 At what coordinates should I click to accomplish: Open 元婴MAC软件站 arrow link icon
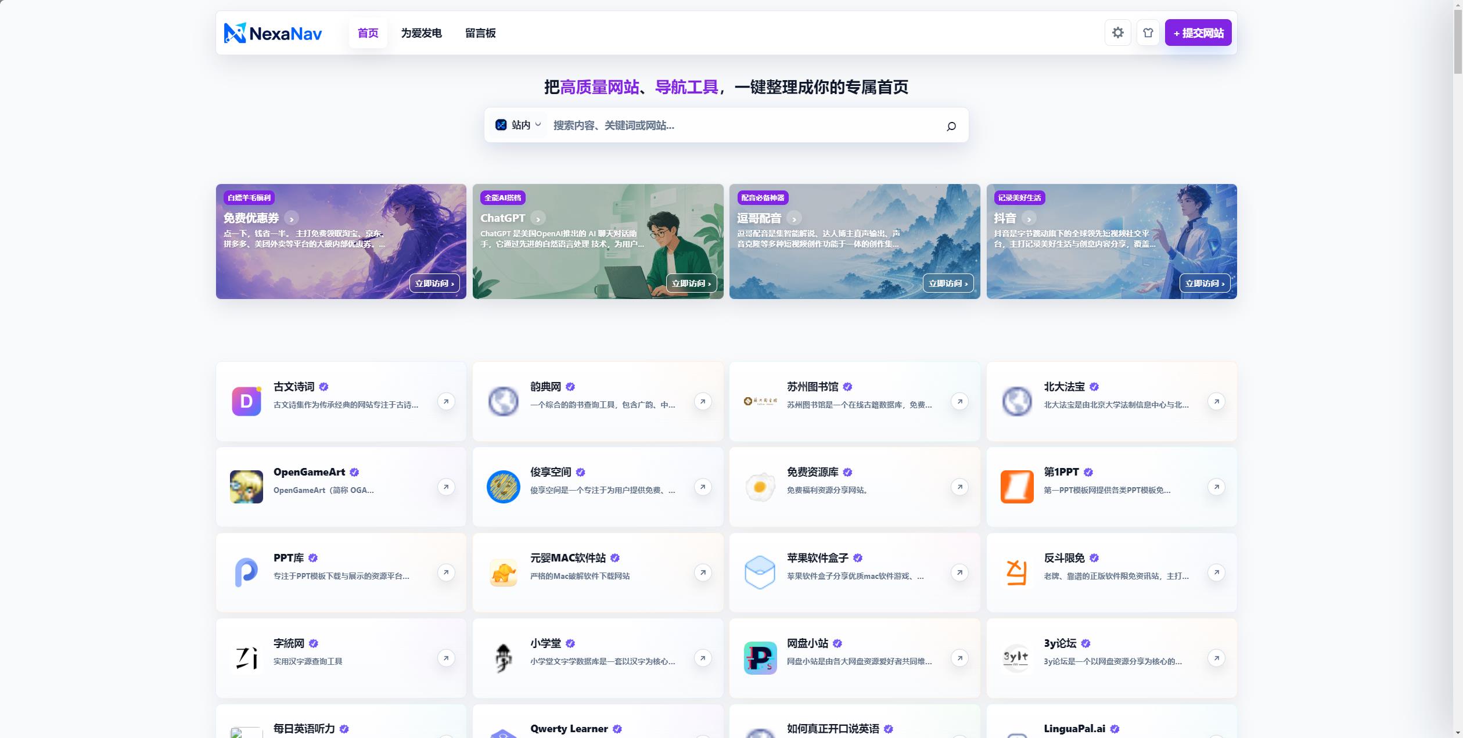(x=703, y=573)
